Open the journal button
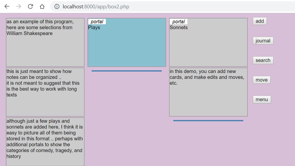The height and width of the screenshot is (166, 295). (x=263, y=41)
